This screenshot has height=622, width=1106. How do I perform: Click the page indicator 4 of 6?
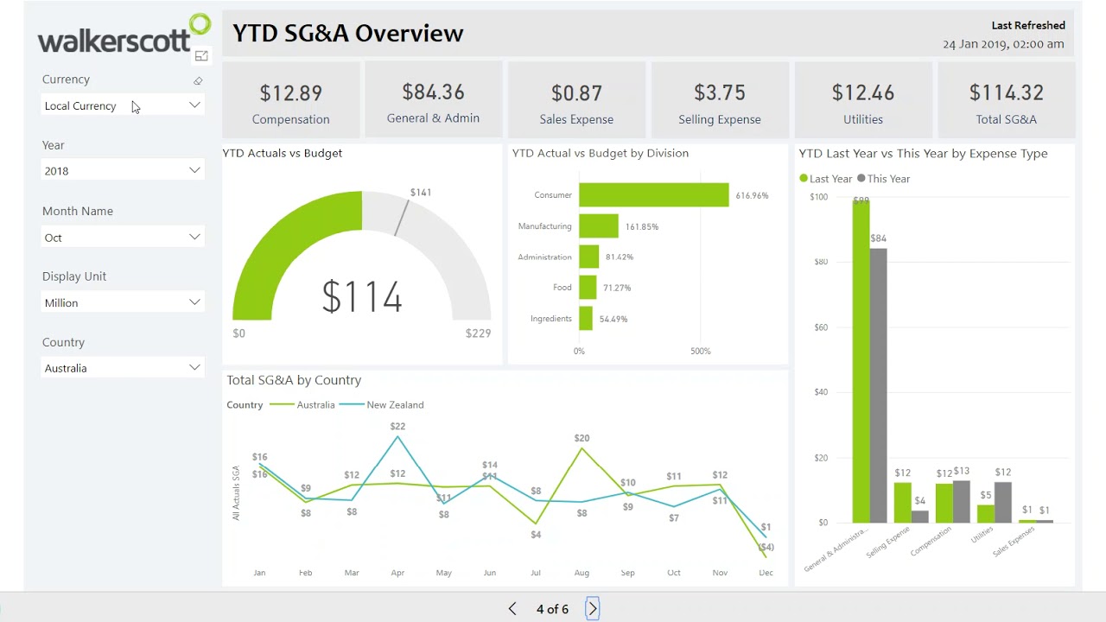[552, 609]
